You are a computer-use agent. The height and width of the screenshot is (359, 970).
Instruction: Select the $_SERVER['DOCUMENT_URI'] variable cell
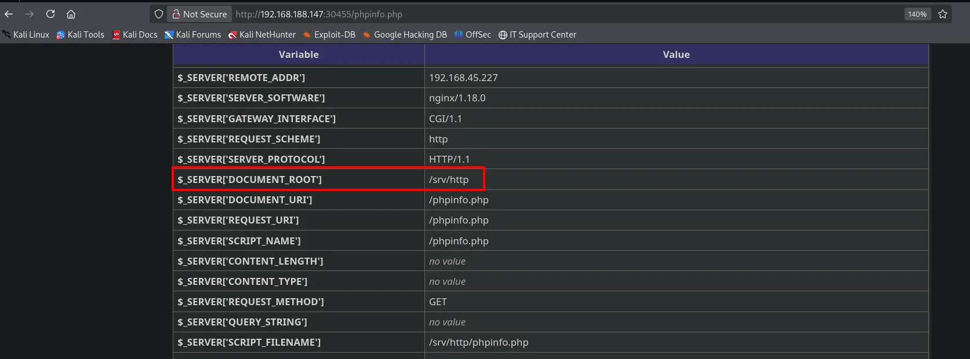[x=299, y=200]
